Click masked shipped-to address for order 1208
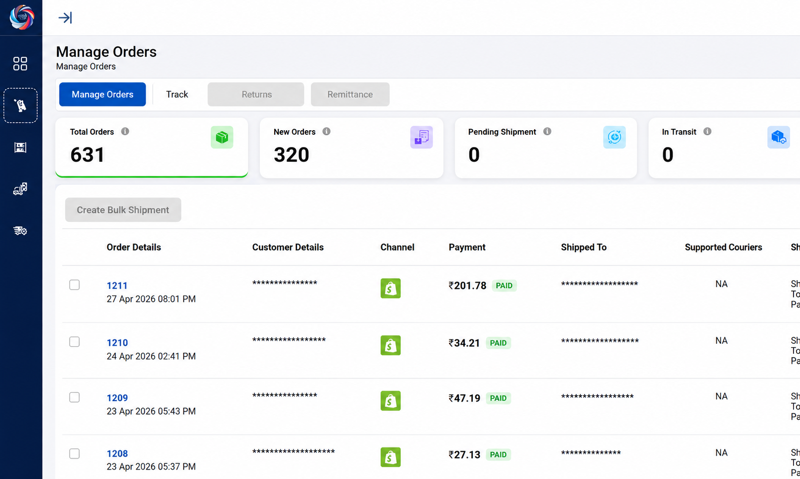The image size is (800, 479). pos(591,452)
